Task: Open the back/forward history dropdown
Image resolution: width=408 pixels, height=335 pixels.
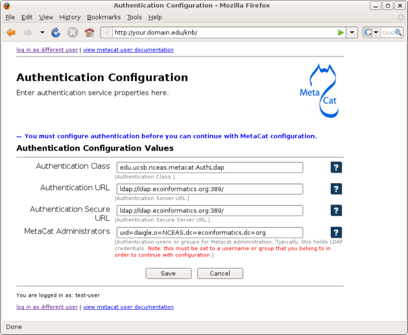Action: [42, 33]
